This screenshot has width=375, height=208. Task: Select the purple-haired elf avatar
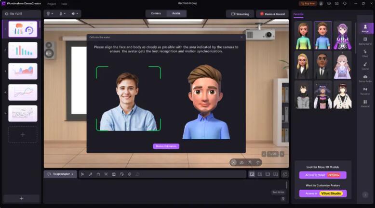point(342,35)
